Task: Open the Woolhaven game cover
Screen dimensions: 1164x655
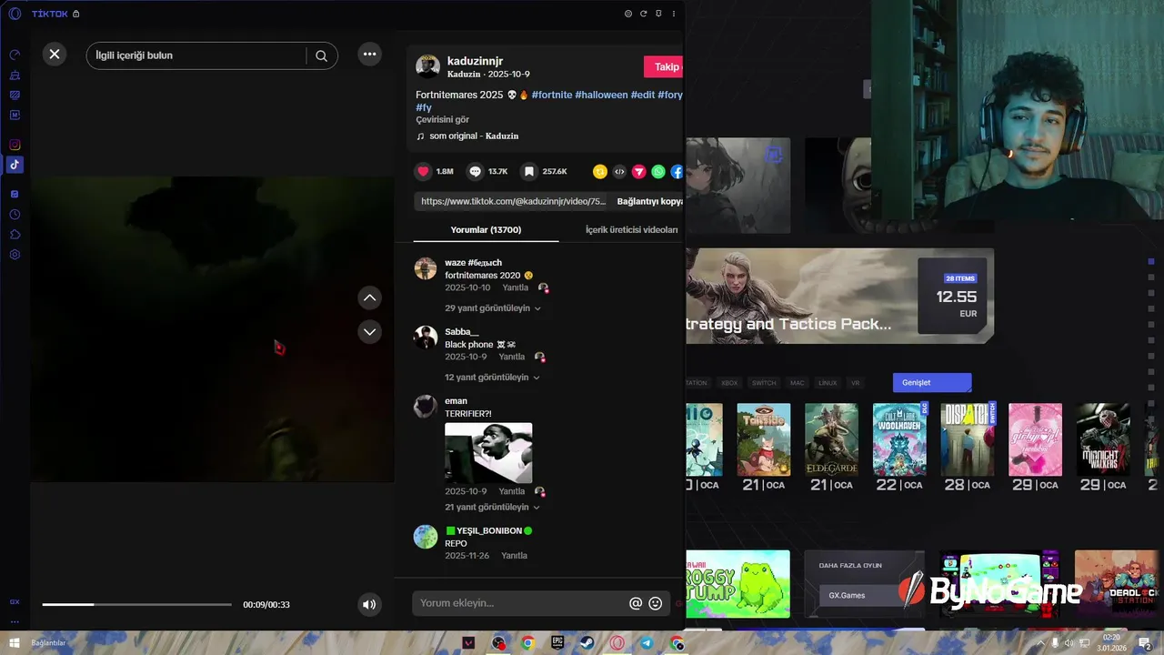Action: click(x=899, y=439)
